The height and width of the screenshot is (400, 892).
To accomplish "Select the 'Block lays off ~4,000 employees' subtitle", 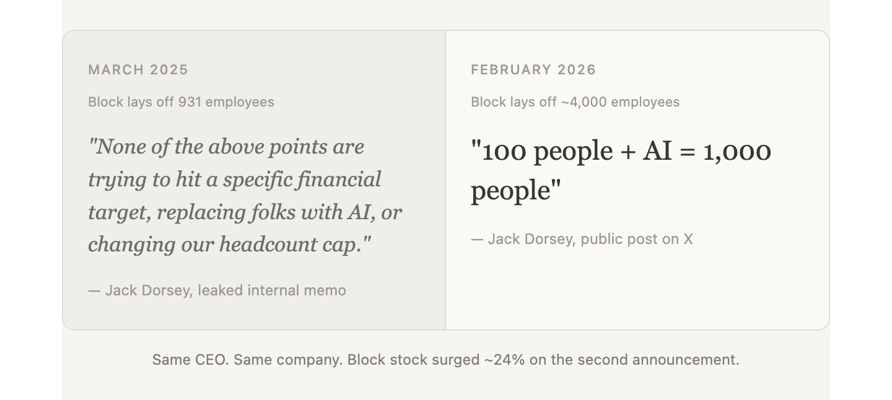I will [x=575, y=102].
